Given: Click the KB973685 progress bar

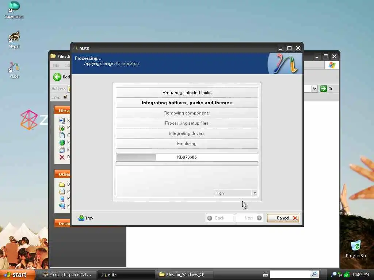Looking at the screenshot, I should 187,157.
